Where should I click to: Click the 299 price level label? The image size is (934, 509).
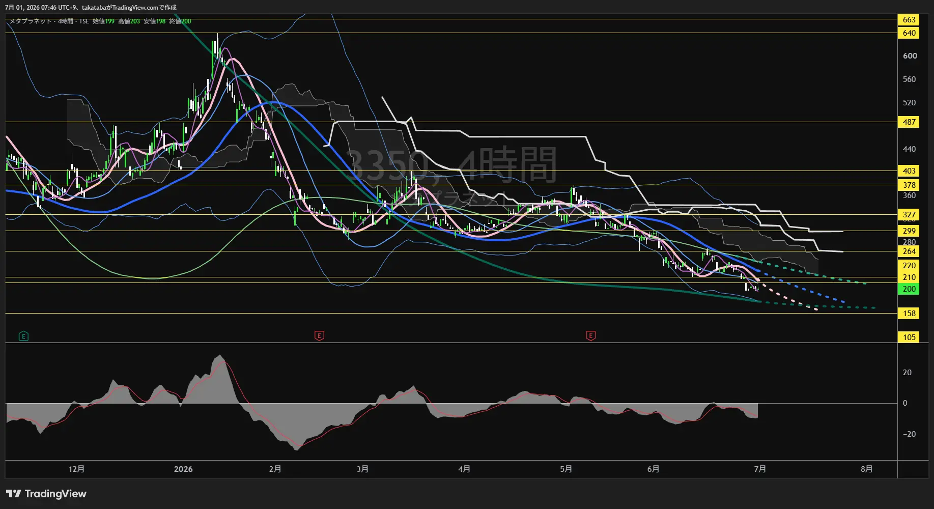tap(909, 231)
